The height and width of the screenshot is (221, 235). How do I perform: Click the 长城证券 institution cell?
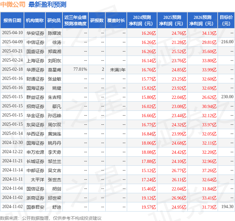tap(35, 161)
